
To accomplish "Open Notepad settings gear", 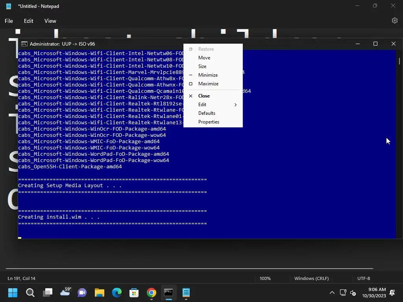I will point(394,20).
